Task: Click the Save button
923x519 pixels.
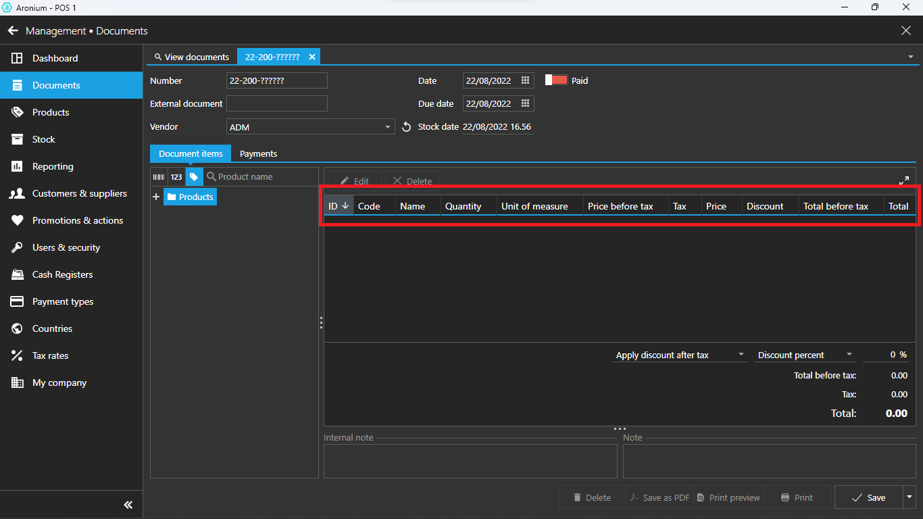Action: coord(869,497)
